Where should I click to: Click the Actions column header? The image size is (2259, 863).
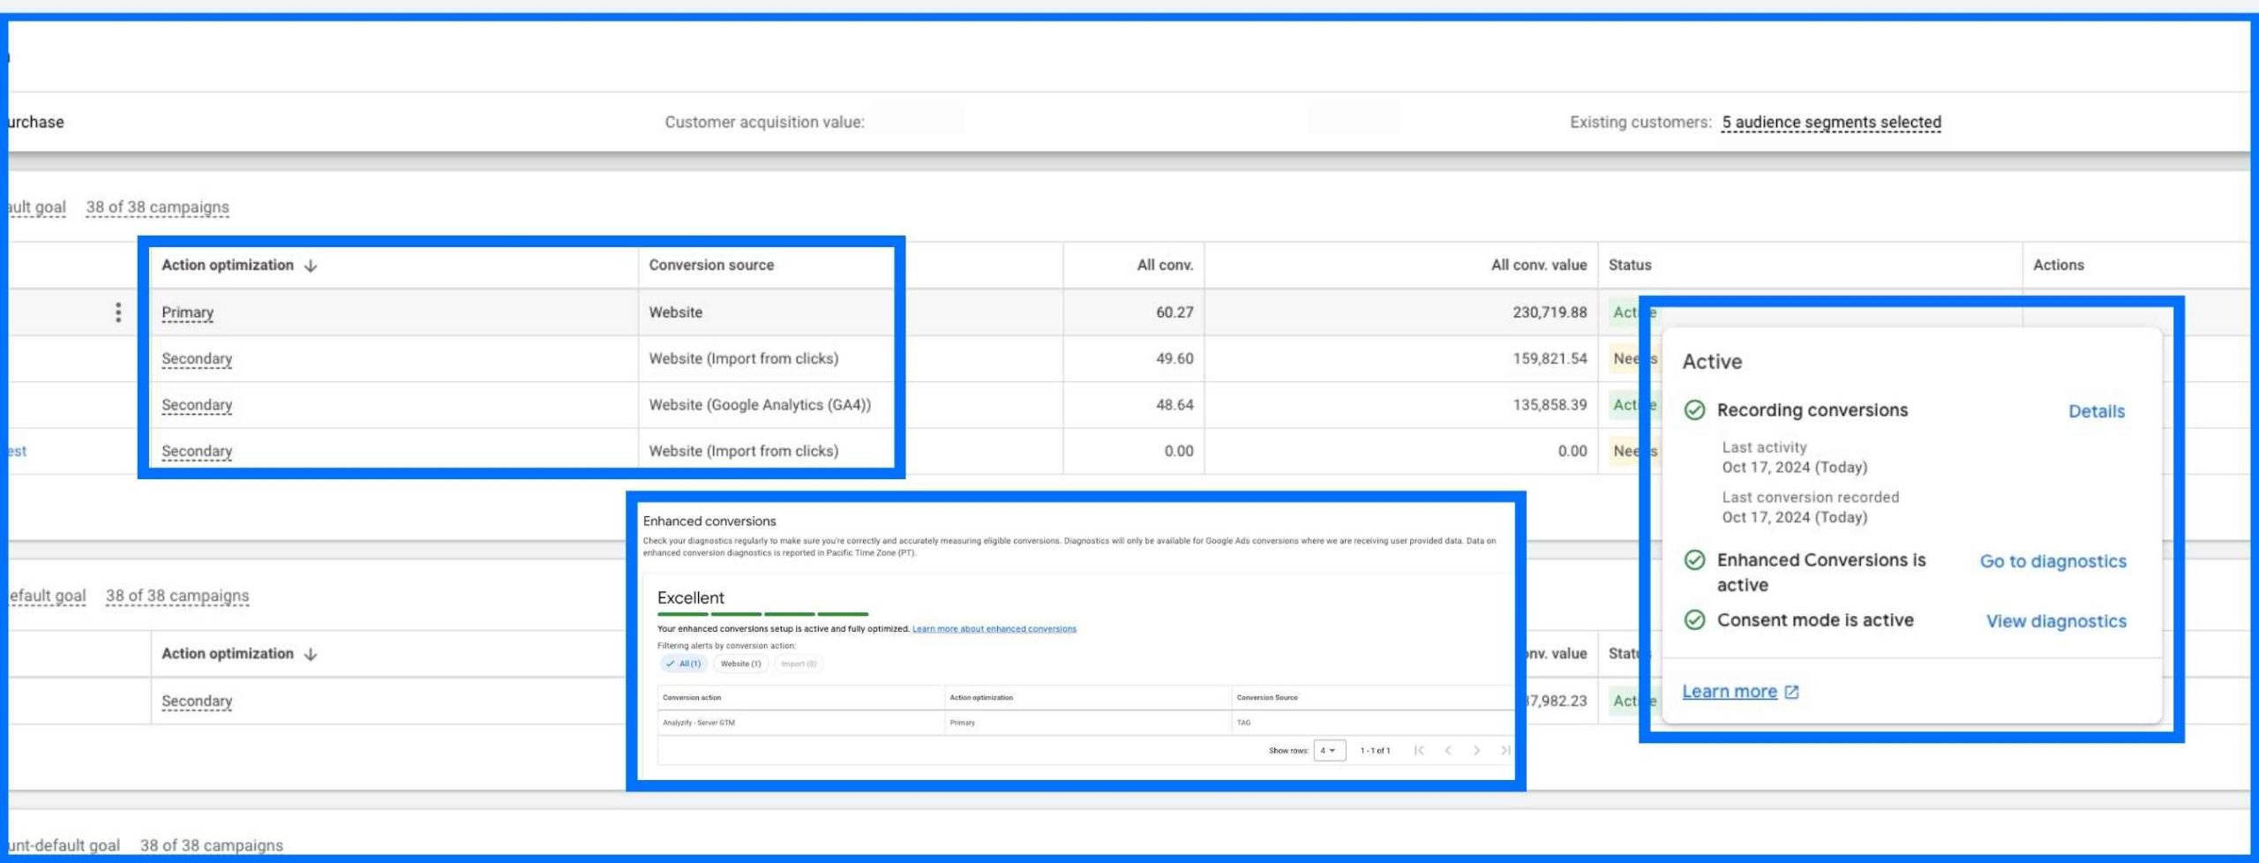click(x=2058, y=265)
